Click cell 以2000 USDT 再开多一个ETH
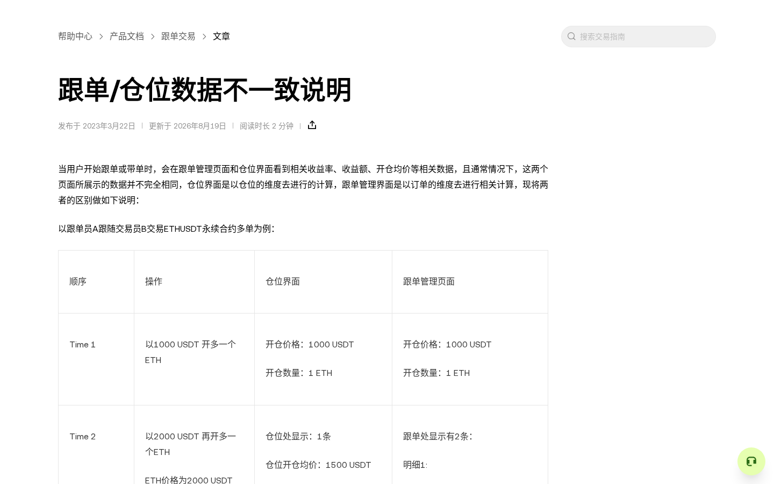The height and width of the screenshot is (484, 774). point(190,444)
